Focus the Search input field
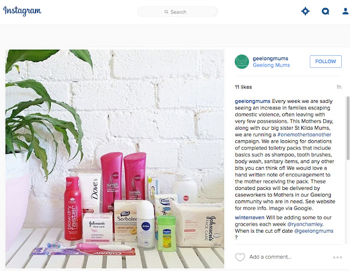This screenshot has height=271, width=350. pos(177,11)
